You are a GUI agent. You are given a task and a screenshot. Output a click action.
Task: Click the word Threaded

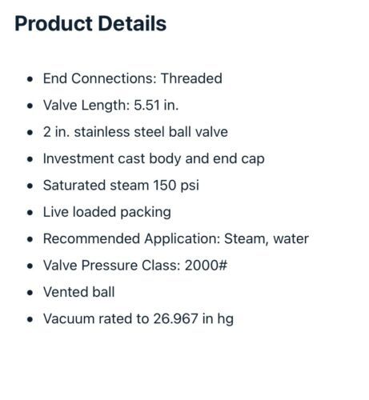pyautogui.click(x=191, y=78)
